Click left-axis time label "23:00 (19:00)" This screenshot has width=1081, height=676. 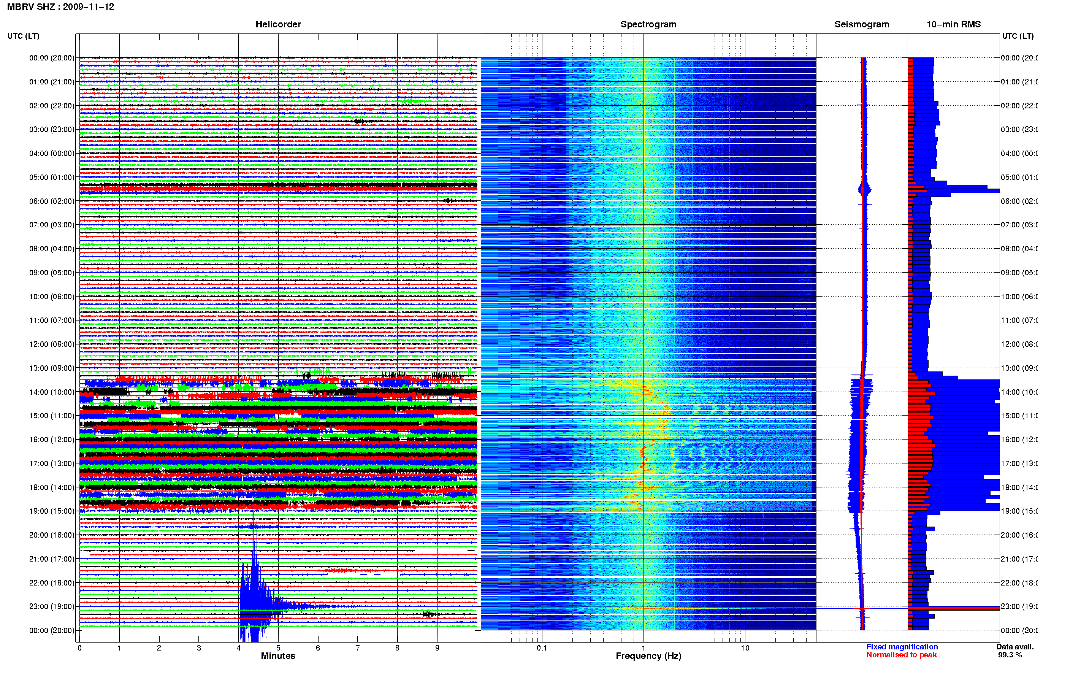tap(52, 607)
